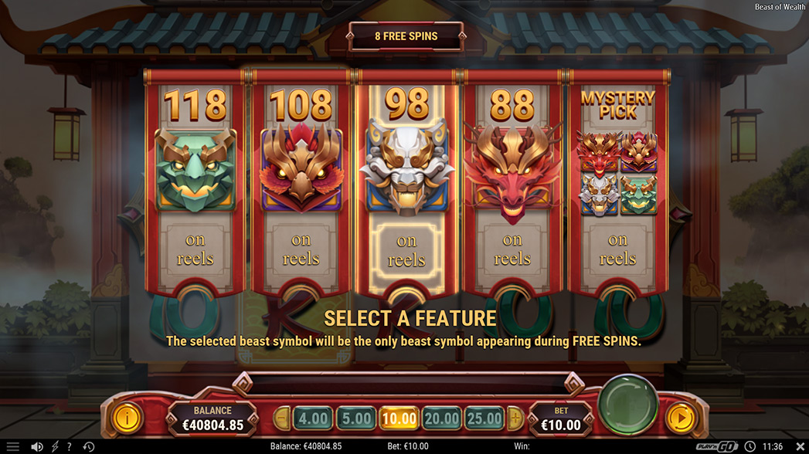Click the autoplay arrow button
The width and height of the screenshot is (809, 454).
tap(681, 418)
